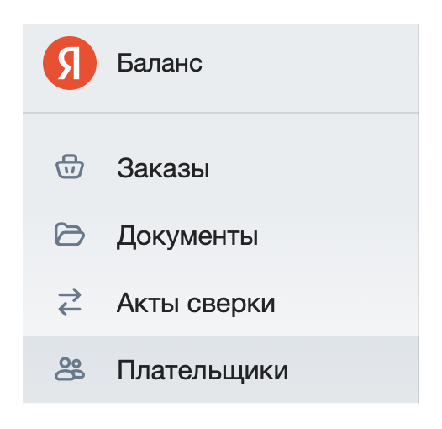
Task: Click the people icon beside Плательщики
Action: click(70, 369)
